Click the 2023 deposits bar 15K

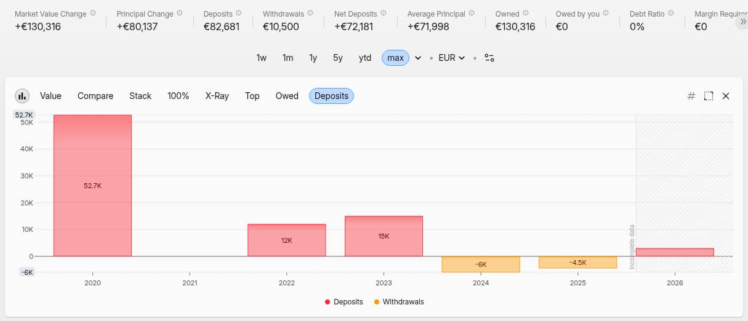384,236
